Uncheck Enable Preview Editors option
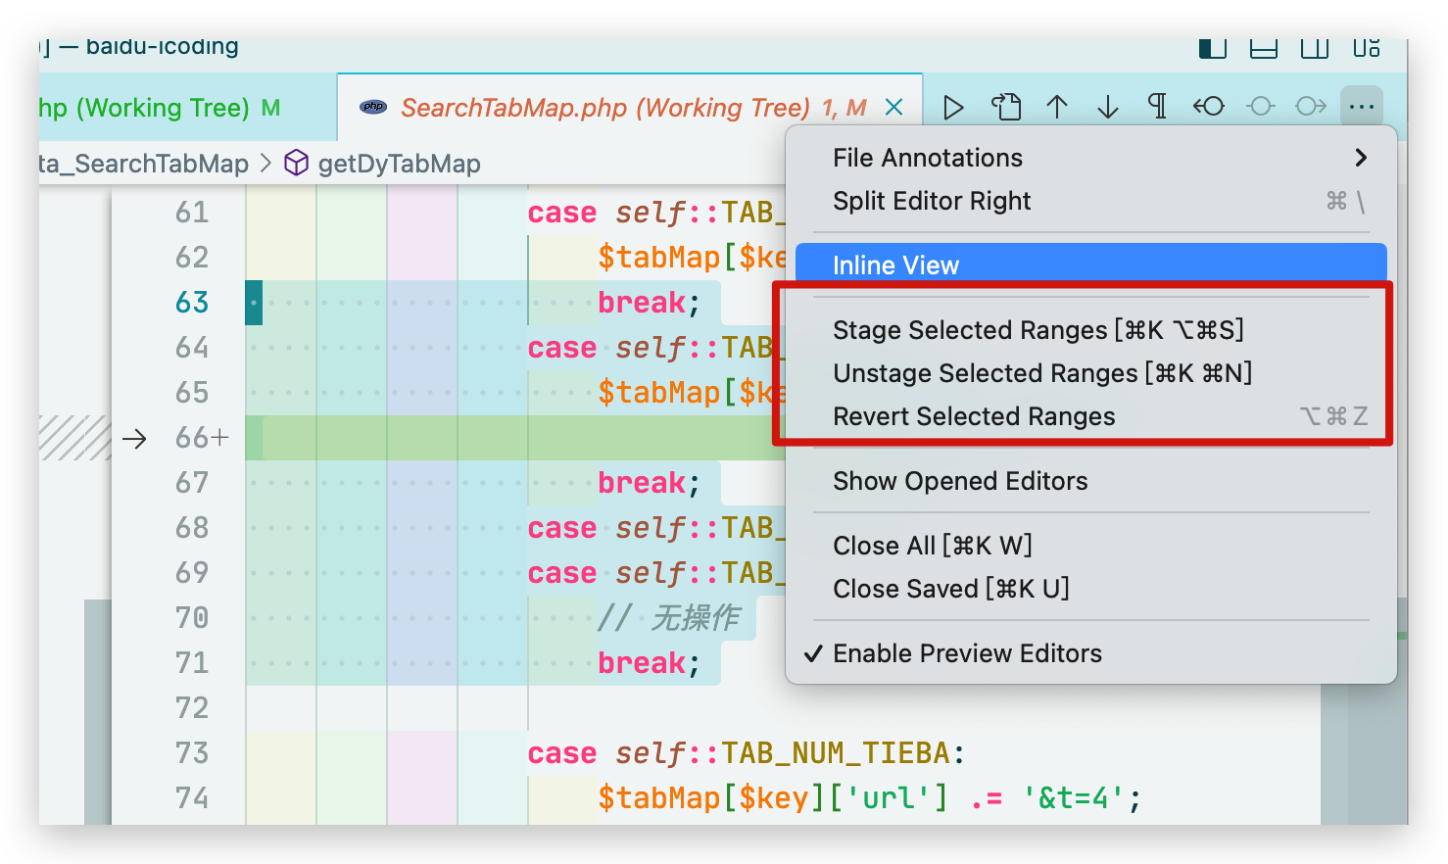This screenshot has height=864, width=1448. coord(967,653)
